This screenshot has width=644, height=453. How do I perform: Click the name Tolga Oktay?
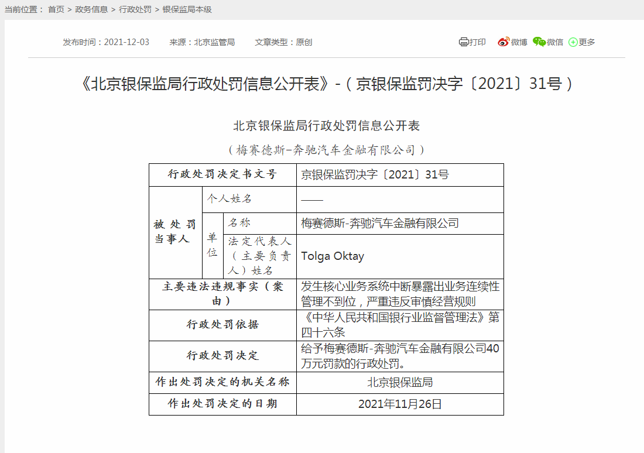point(333,256)
